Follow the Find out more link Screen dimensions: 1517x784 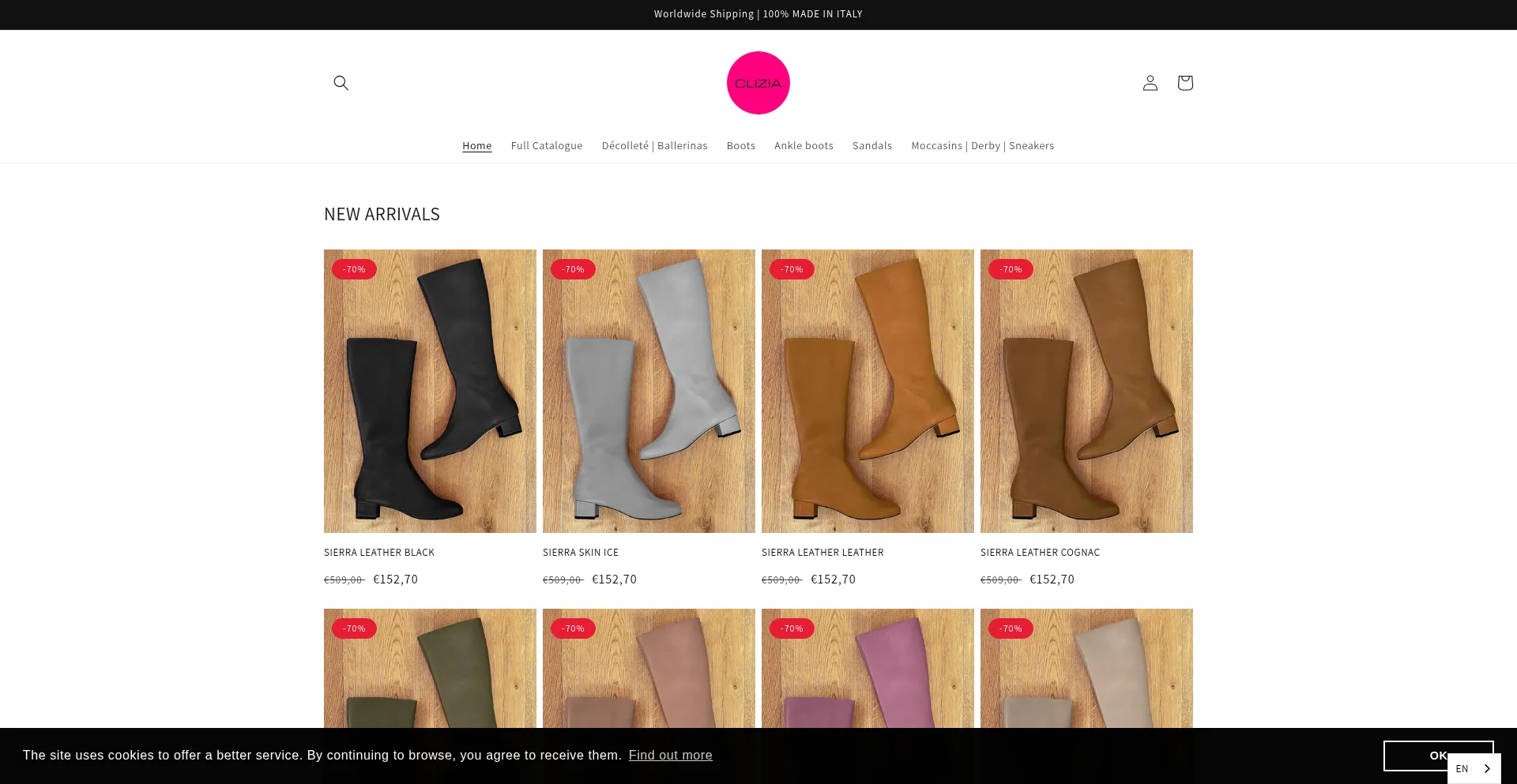tap(670, 756)
